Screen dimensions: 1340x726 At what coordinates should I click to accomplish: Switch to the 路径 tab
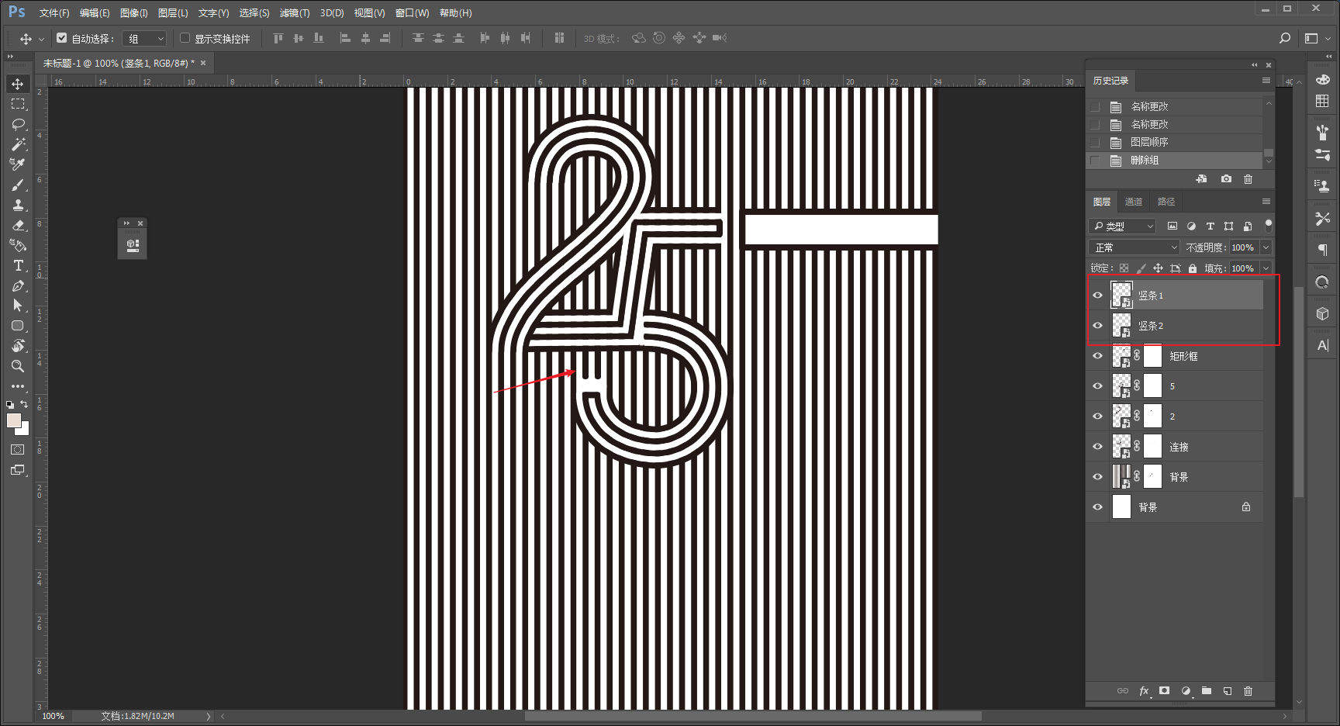click(1166, 202)
